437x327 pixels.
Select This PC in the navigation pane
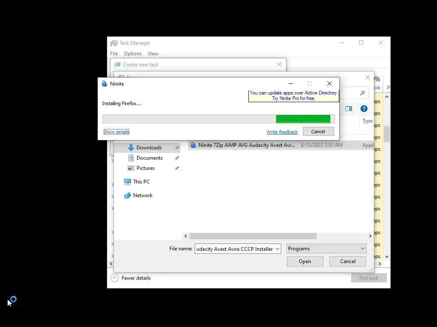[x=141, y=181]
